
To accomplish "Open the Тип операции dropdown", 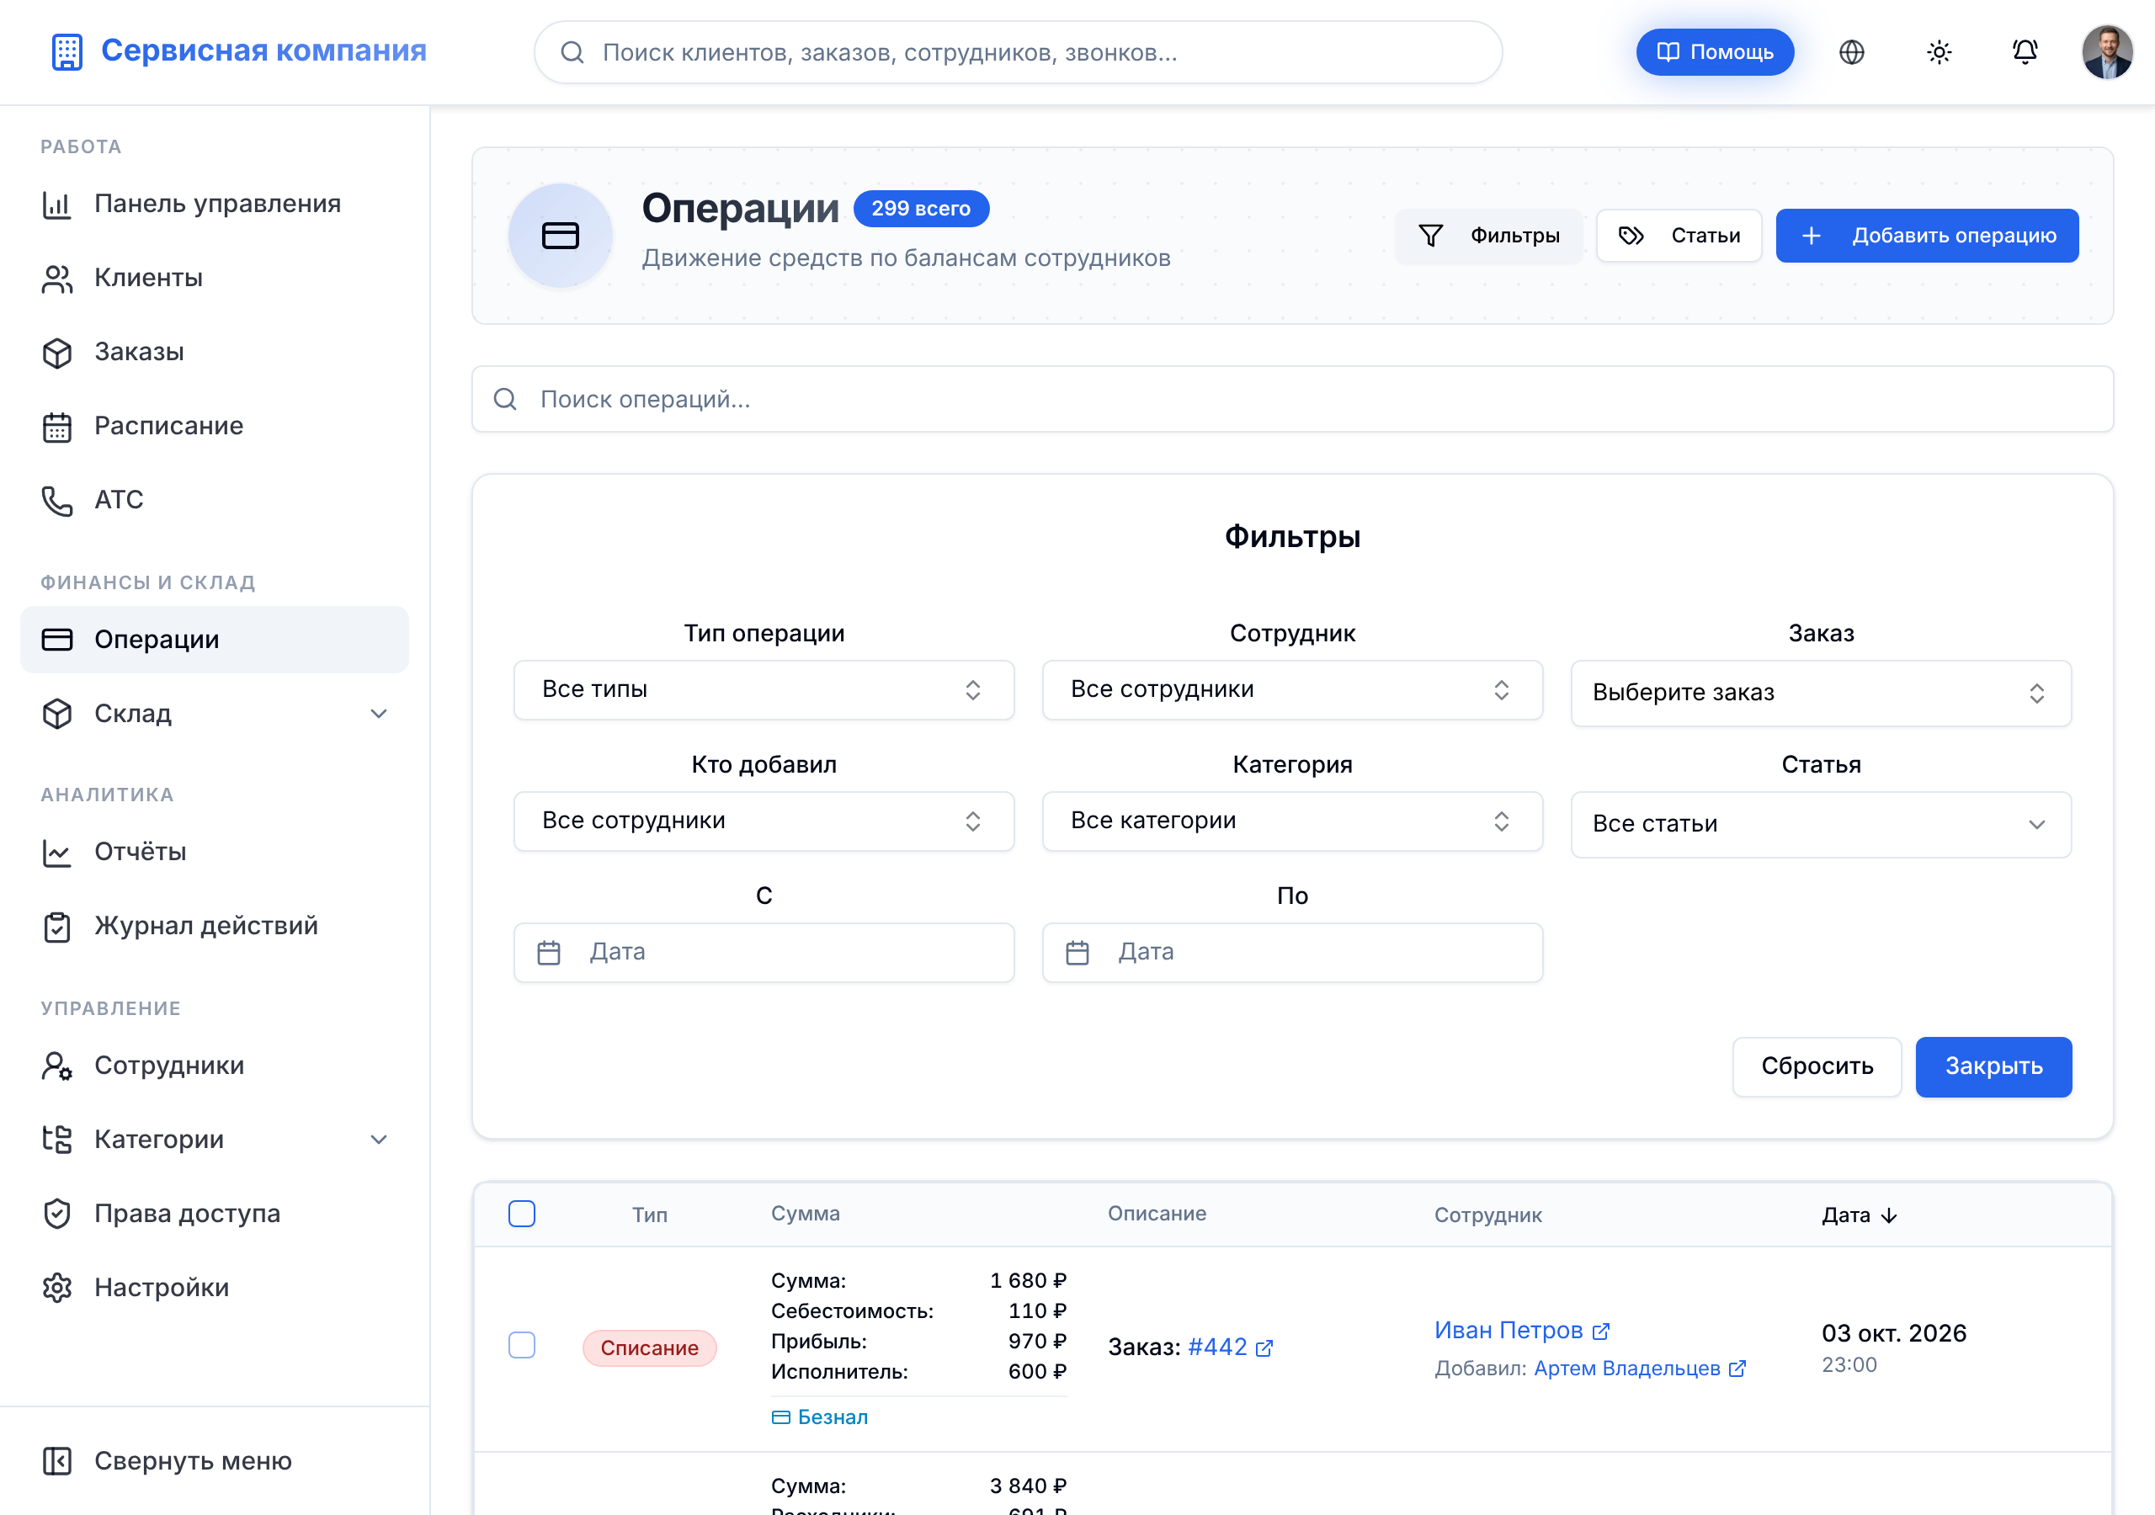I will (x=764, y=690).
